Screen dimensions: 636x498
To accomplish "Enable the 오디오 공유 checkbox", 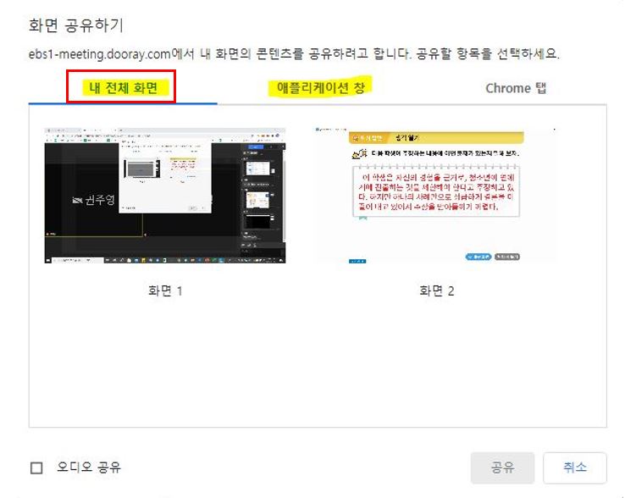I will (x=36, y=468).
